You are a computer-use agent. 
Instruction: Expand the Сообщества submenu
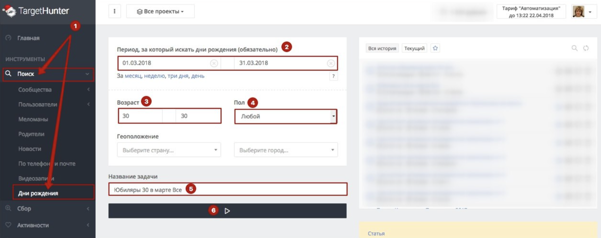point(88,90)
